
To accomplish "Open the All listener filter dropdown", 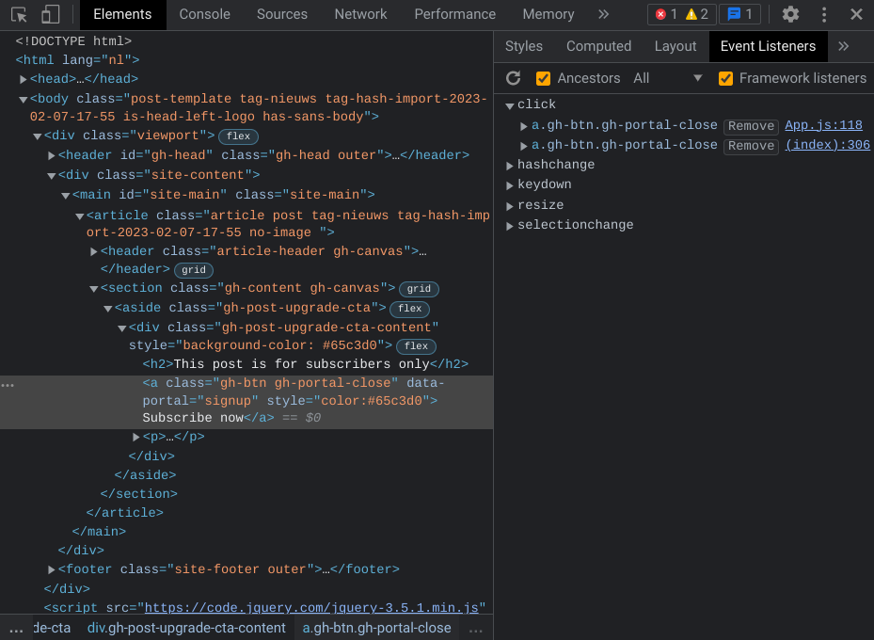I will point(667,78).
